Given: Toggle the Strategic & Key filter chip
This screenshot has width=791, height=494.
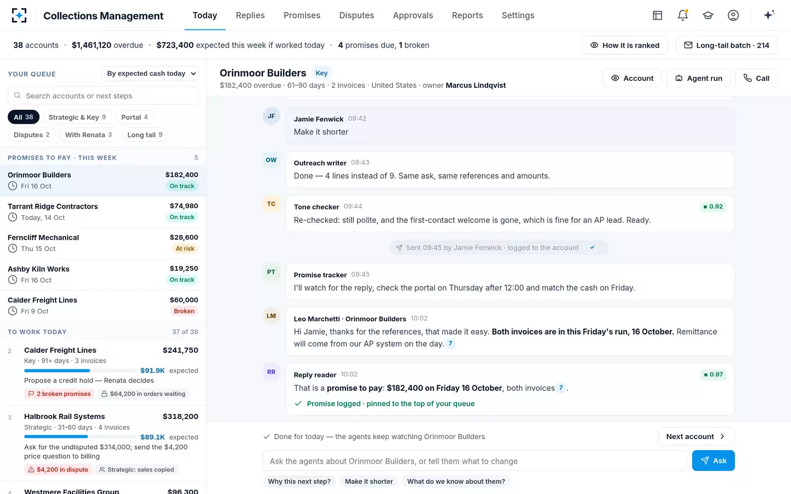Looking at the screenshot, I should tap(77, 117).
